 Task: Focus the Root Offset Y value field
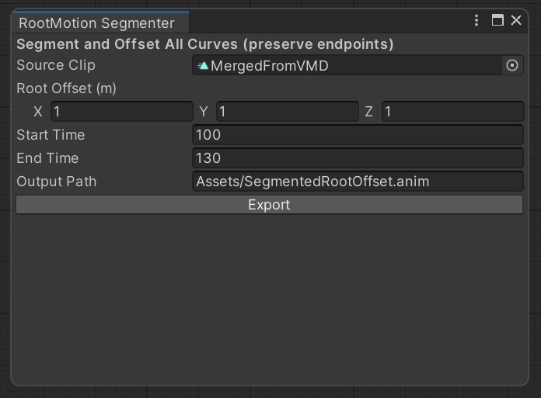tap(286, 112)
